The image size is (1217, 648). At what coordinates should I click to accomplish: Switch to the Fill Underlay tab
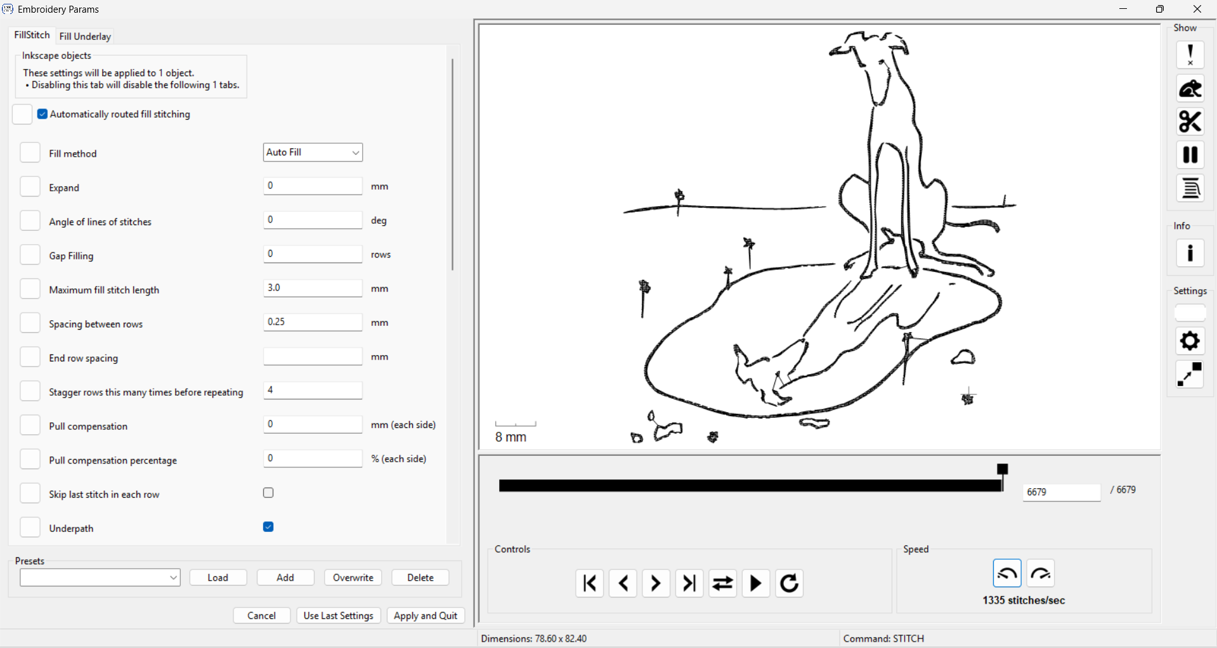(x=85, y=36)
